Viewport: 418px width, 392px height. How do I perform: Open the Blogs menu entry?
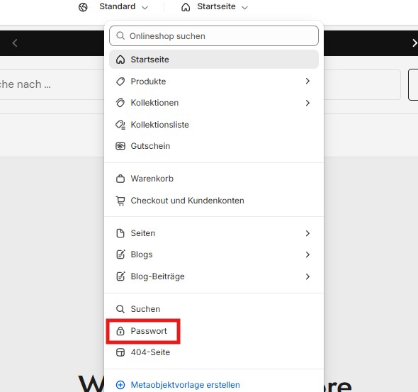pyautogui.click(x=214, y=254)
